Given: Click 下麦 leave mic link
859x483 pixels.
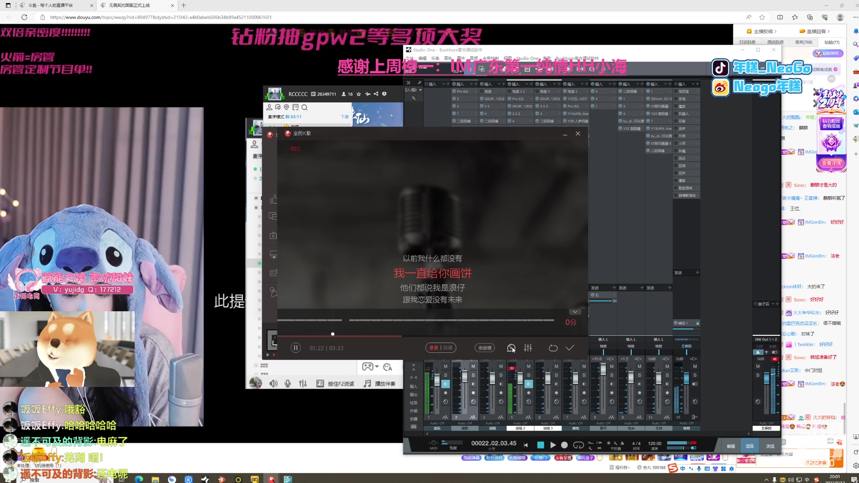Looking at the screenshot, I should tap(344, 117).
